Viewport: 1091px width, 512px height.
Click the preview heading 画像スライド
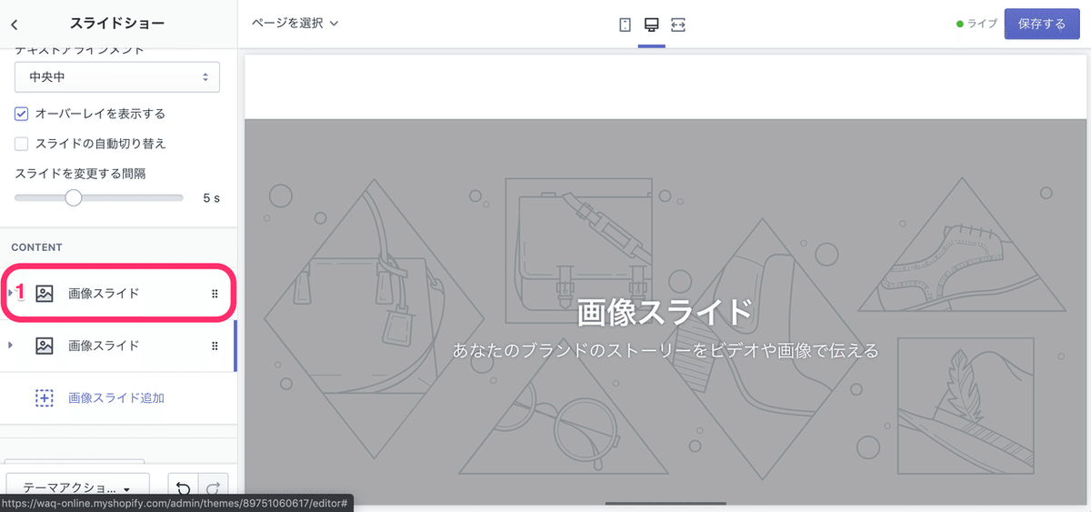coord(666,314)
